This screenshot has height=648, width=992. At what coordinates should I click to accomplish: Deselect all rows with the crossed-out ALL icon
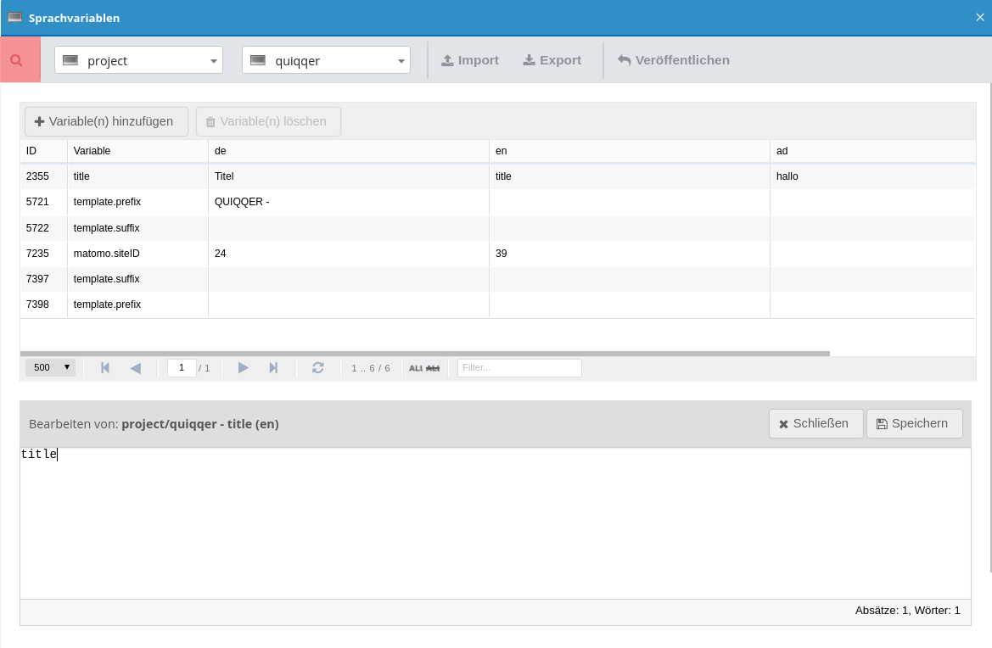[x=433, y=368]
